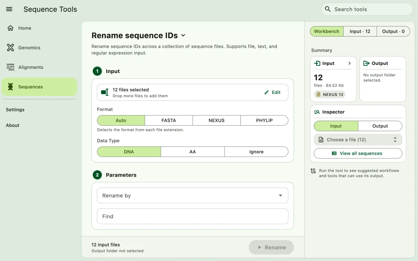The width and height of the screenshot is (418, 261).
Task: Click the 12 files selected drop area
Action: pyautogui.click(x=193, y=93)
